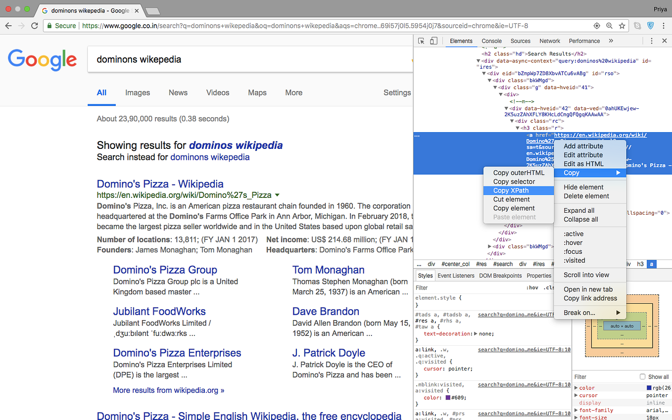Click the auto × auto box model content

622,326
